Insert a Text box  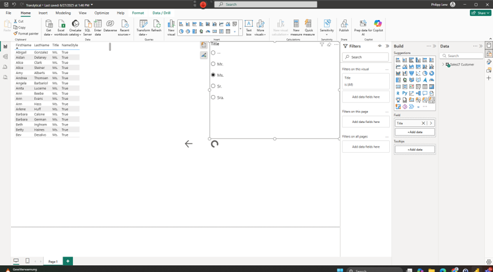coord(249,24)
